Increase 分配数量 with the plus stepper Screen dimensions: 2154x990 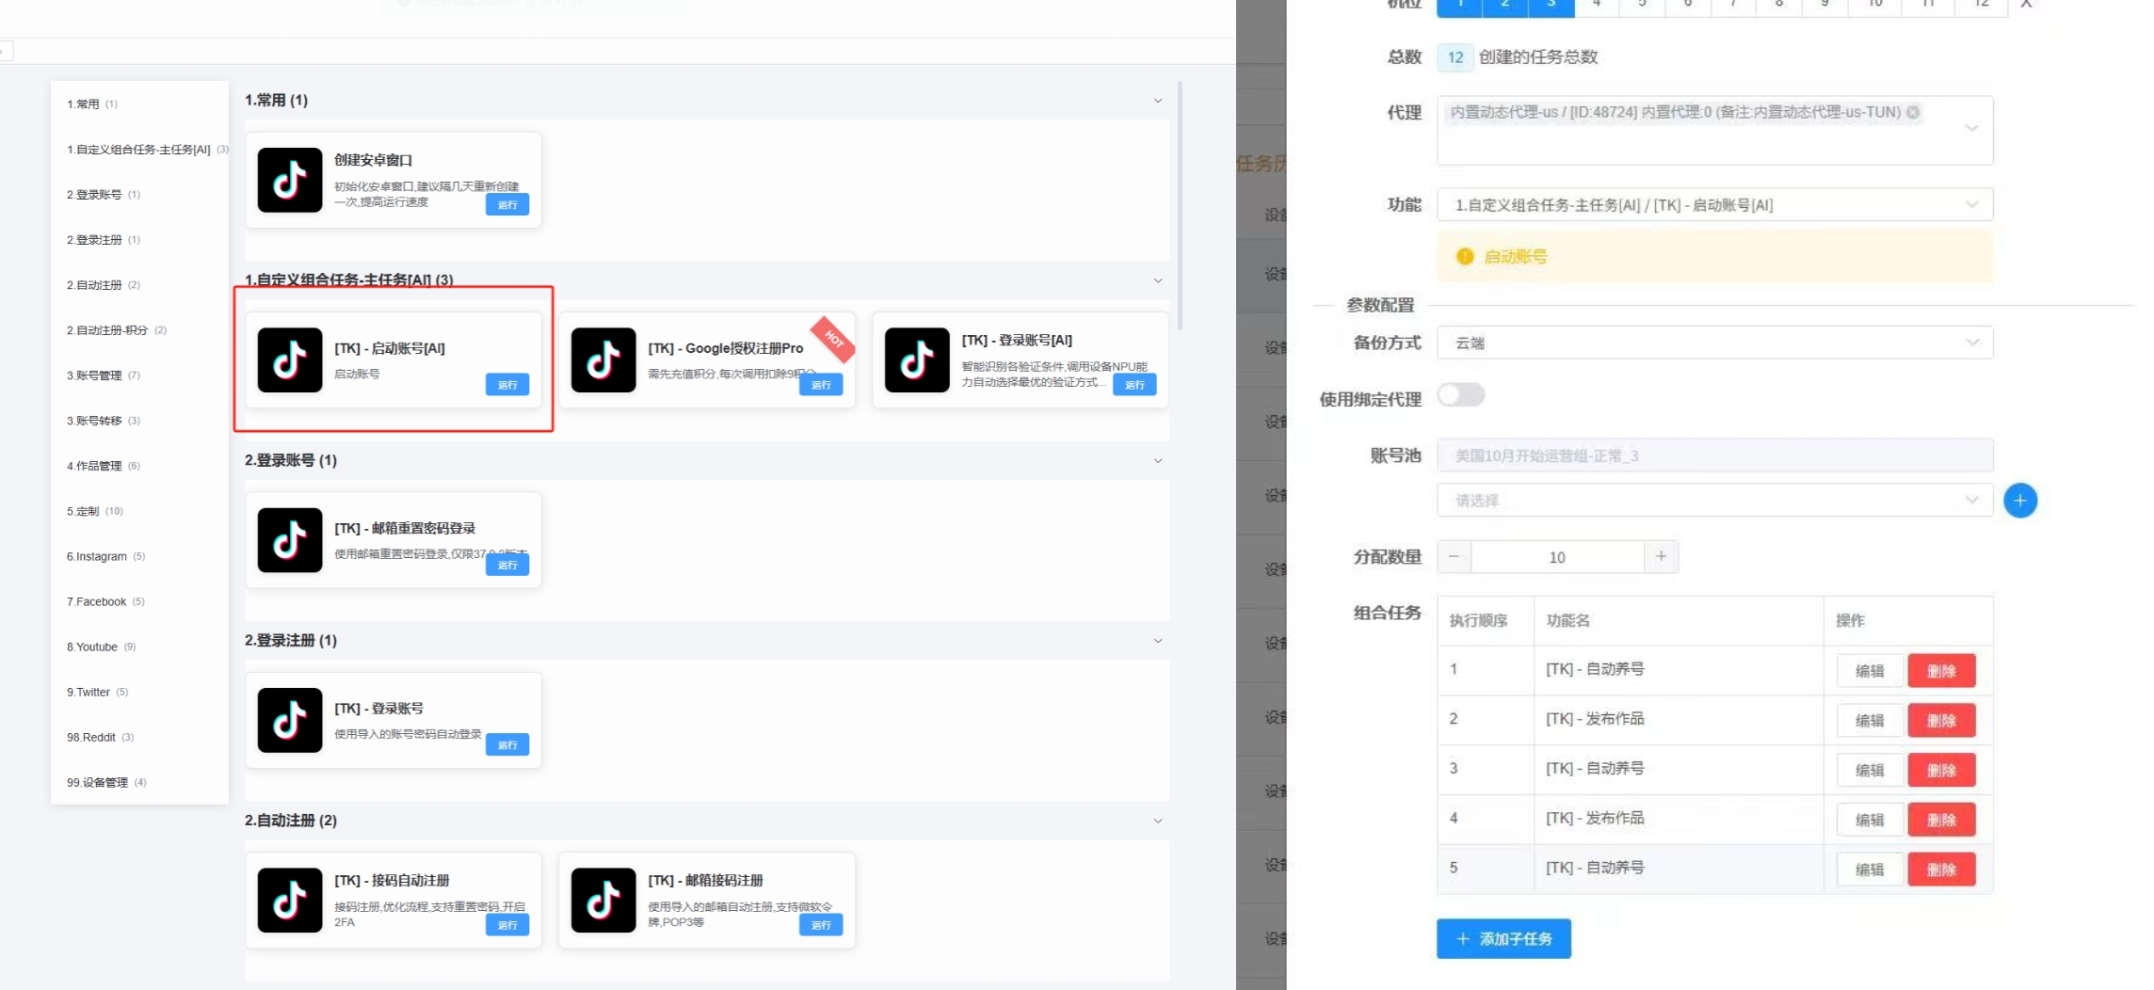[1661, 557]
